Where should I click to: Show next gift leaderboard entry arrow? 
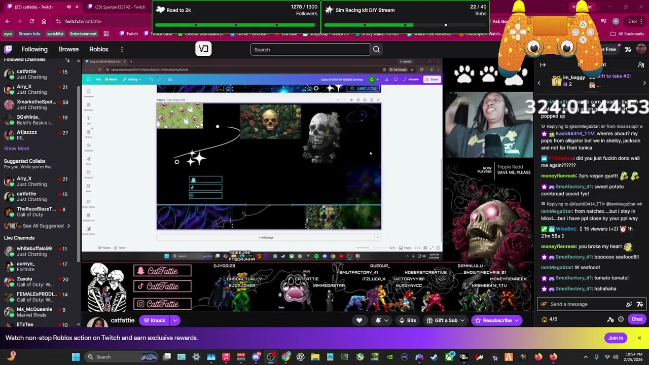pos(644,83)
